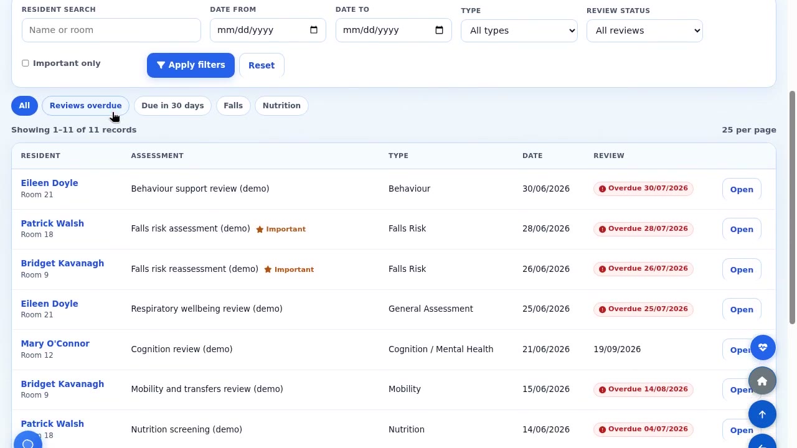
Task: Click the page vertical scrollbar
Action: pyautogui.click(x=792, y=207)
